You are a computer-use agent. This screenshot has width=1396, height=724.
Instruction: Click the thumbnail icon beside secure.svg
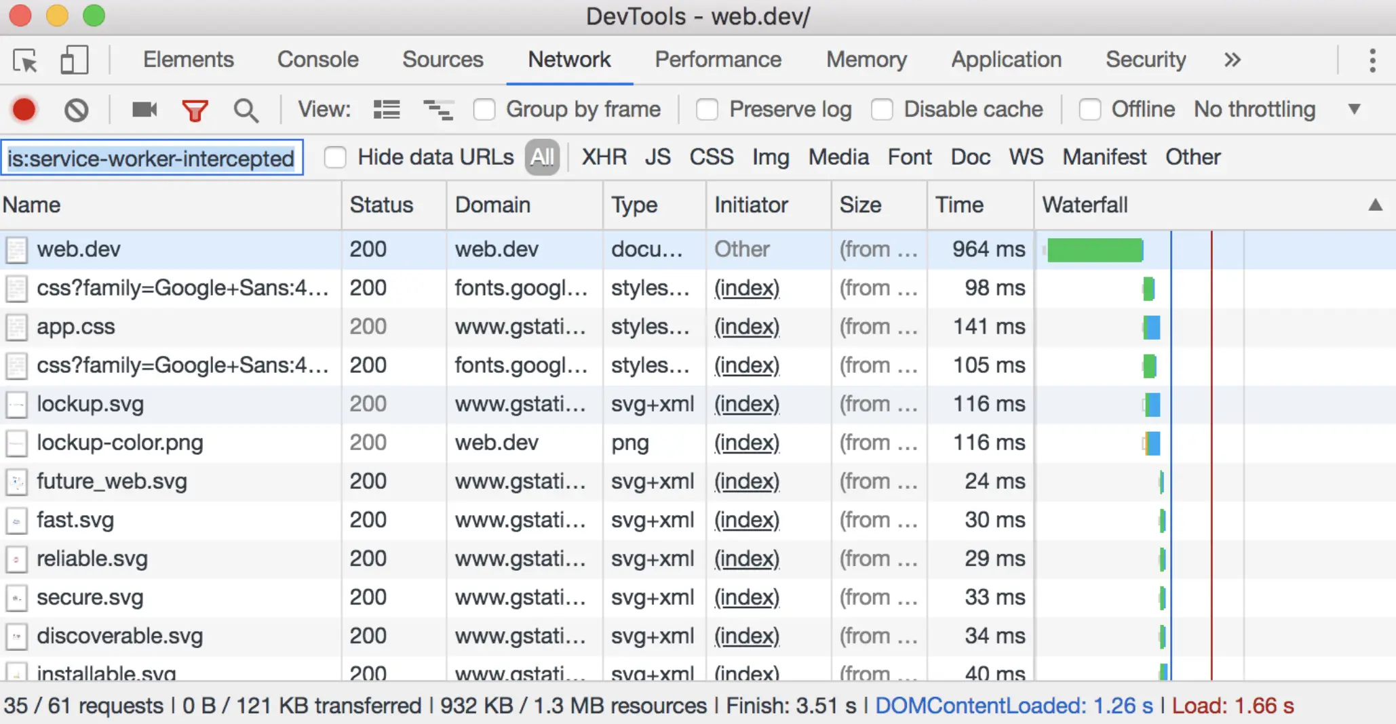17,597
